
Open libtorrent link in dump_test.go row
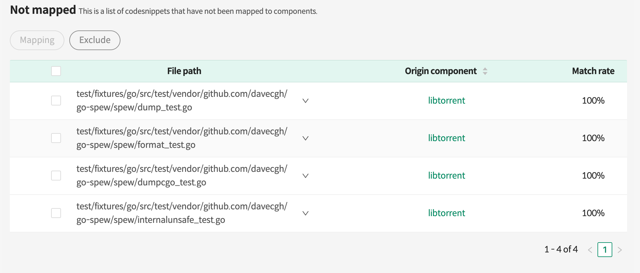click(446, 101)
